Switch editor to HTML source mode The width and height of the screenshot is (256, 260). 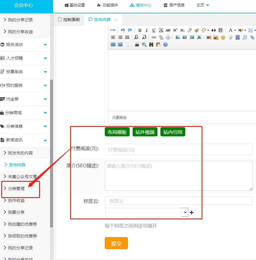pyautogui.click(x=113, y=30)
